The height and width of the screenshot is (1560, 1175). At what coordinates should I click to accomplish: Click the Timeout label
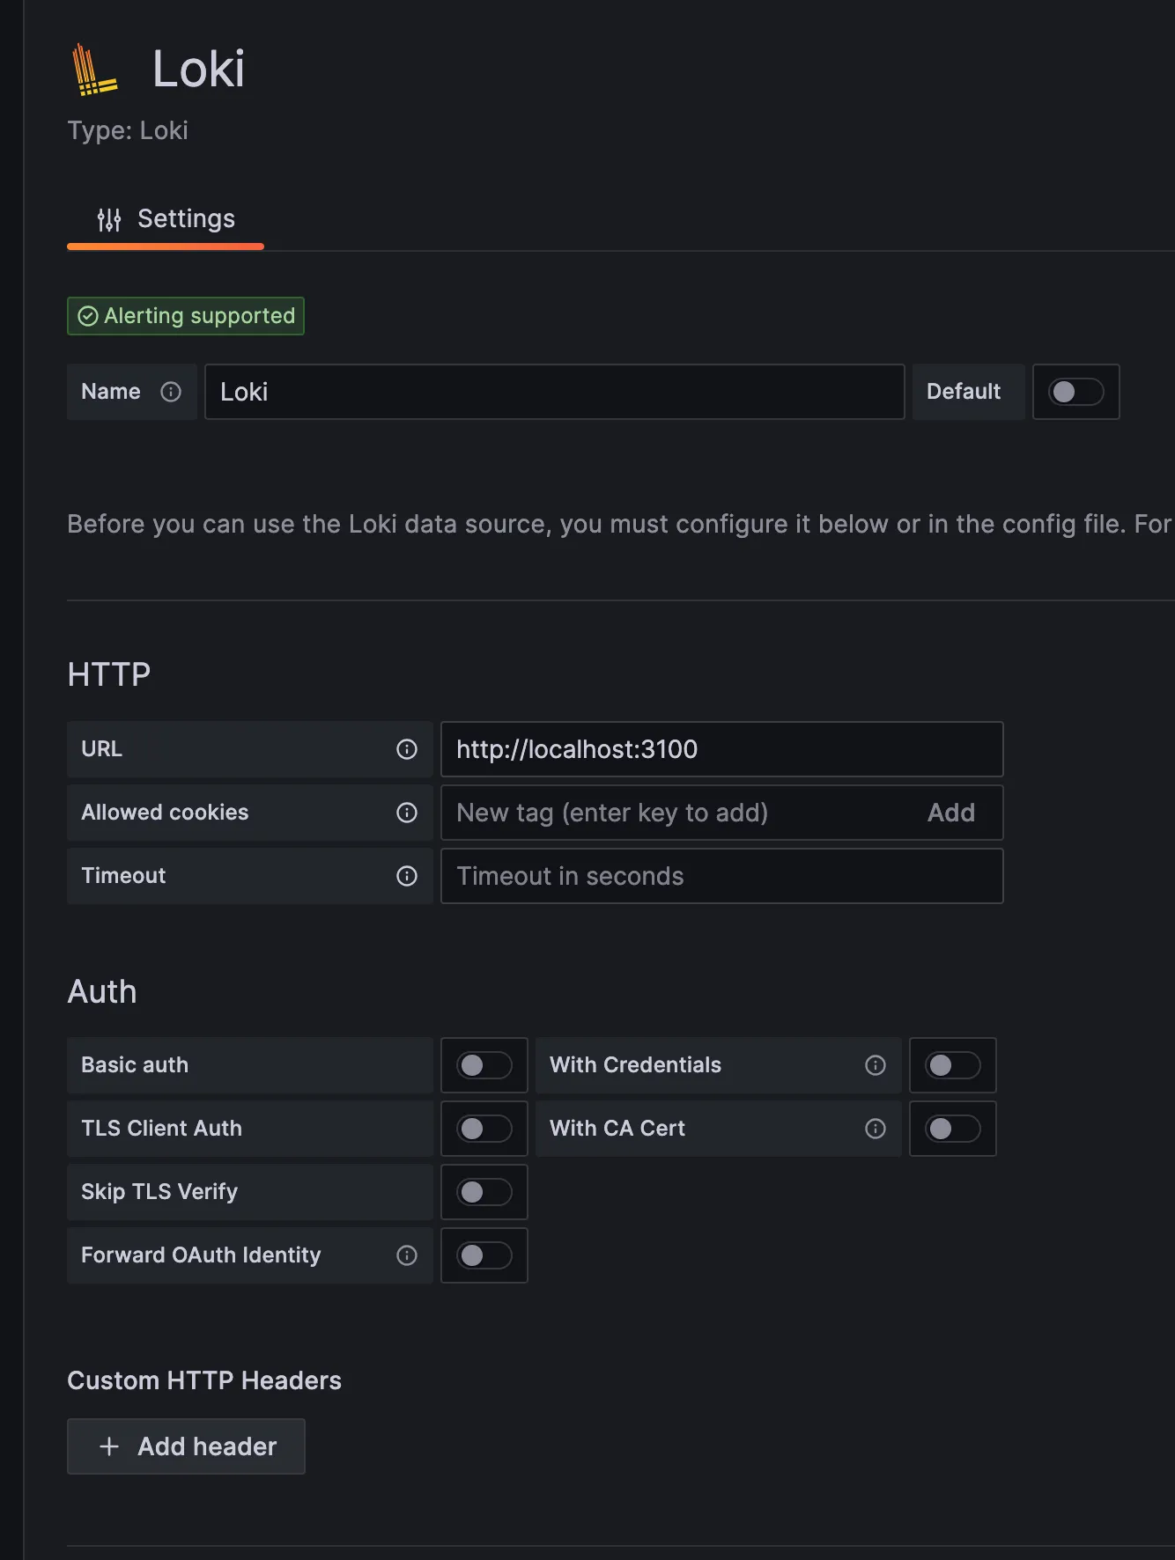[123, 876]
